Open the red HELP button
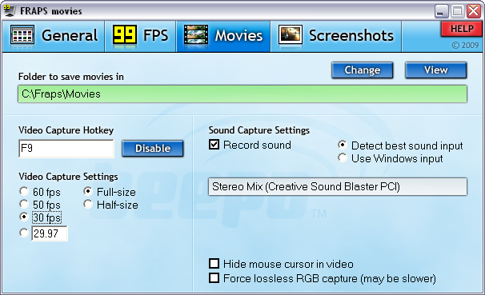This screenshot has width=485, height=295. [462, 29]
